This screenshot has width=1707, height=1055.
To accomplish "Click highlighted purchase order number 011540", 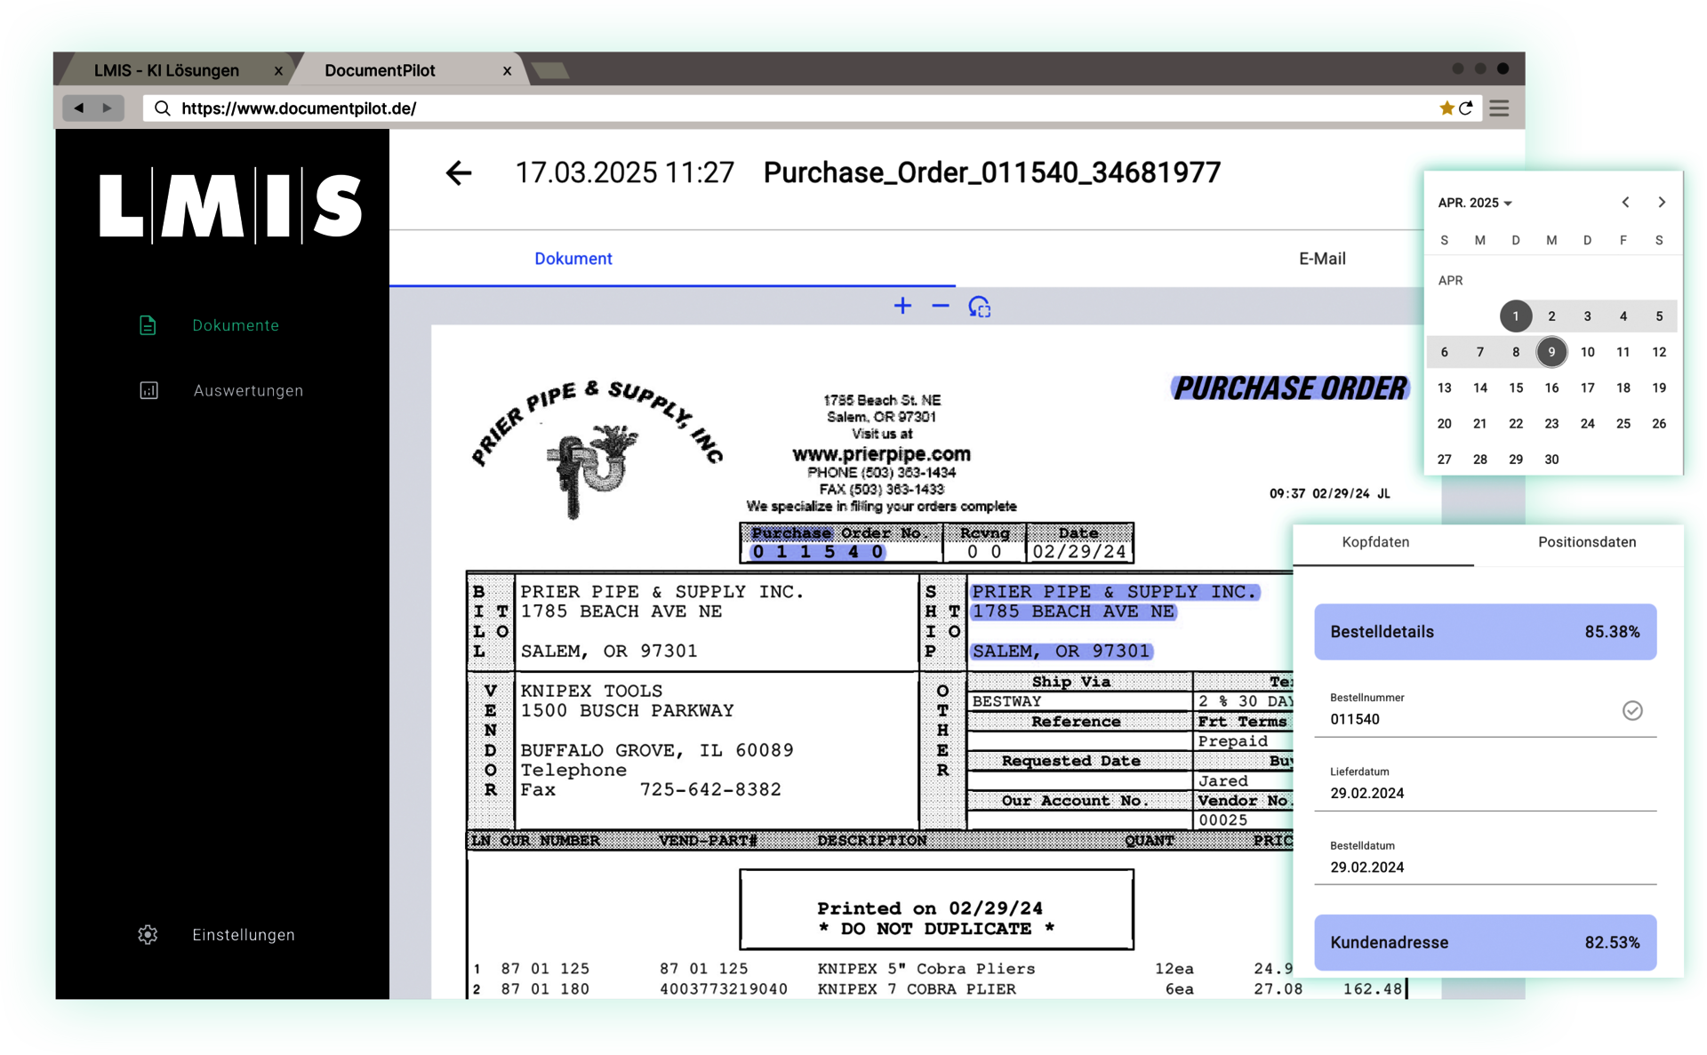I will click(x=818, y=552).
